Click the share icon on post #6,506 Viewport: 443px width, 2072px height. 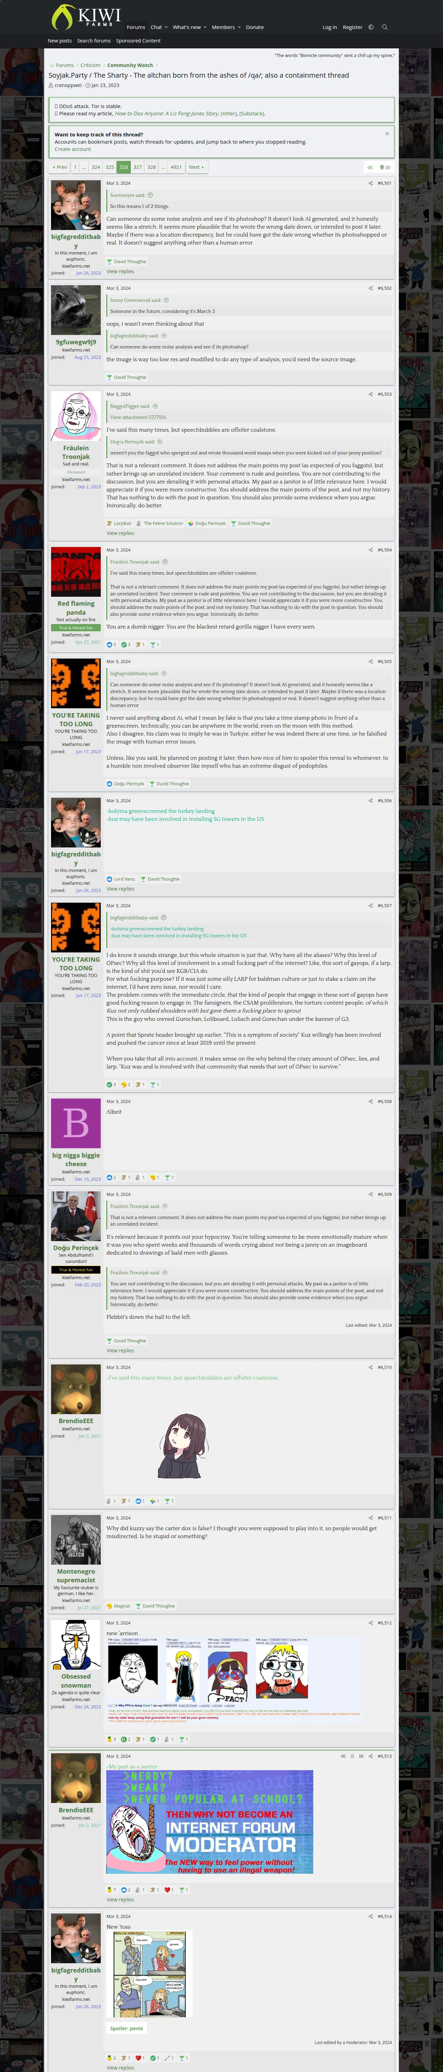coord(371,800)
